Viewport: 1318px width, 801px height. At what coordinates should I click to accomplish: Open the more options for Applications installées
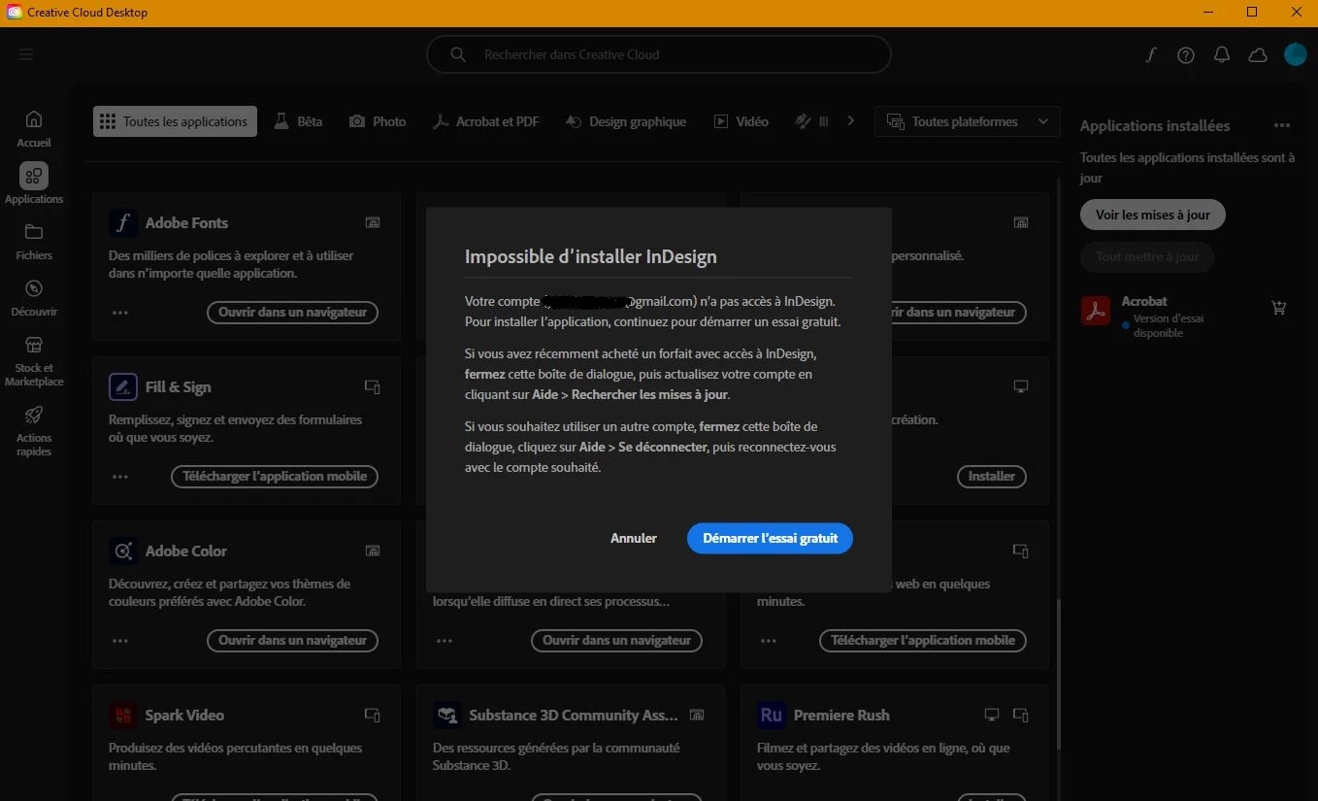pyautogui.click(x=1282, y=125)
